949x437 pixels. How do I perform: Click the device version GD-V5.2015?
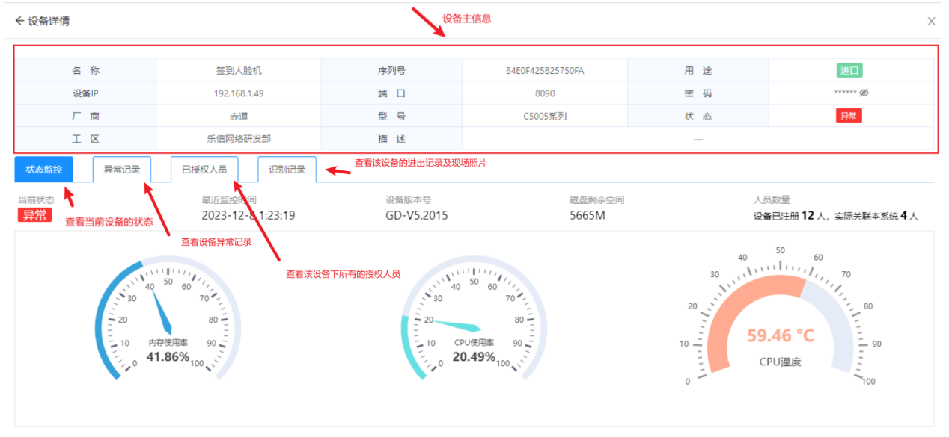[x=416, y=216]
